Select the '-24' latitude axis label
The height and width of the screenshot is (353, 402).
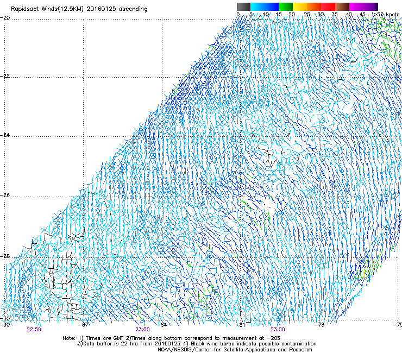[x=5, y=135]
